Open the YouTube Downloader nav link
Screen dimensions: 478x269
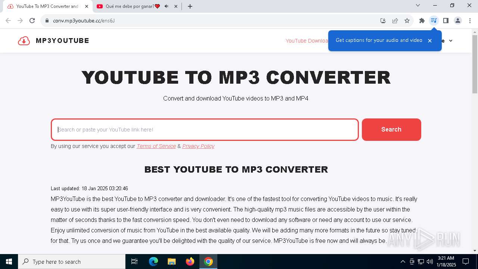coord(307,41)
